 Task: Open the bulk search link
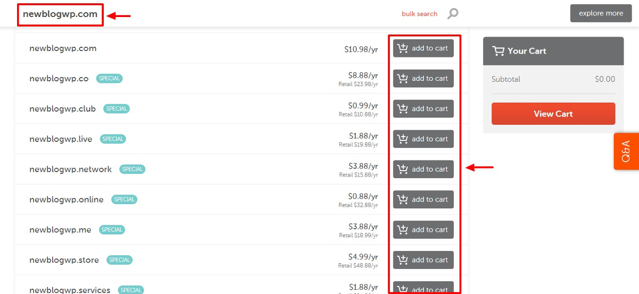click(420, 14)
